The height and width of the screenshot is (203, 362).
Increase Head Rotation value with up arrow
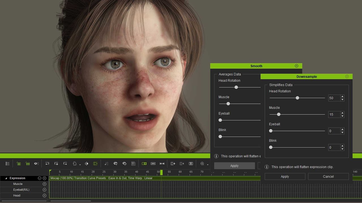342,96
